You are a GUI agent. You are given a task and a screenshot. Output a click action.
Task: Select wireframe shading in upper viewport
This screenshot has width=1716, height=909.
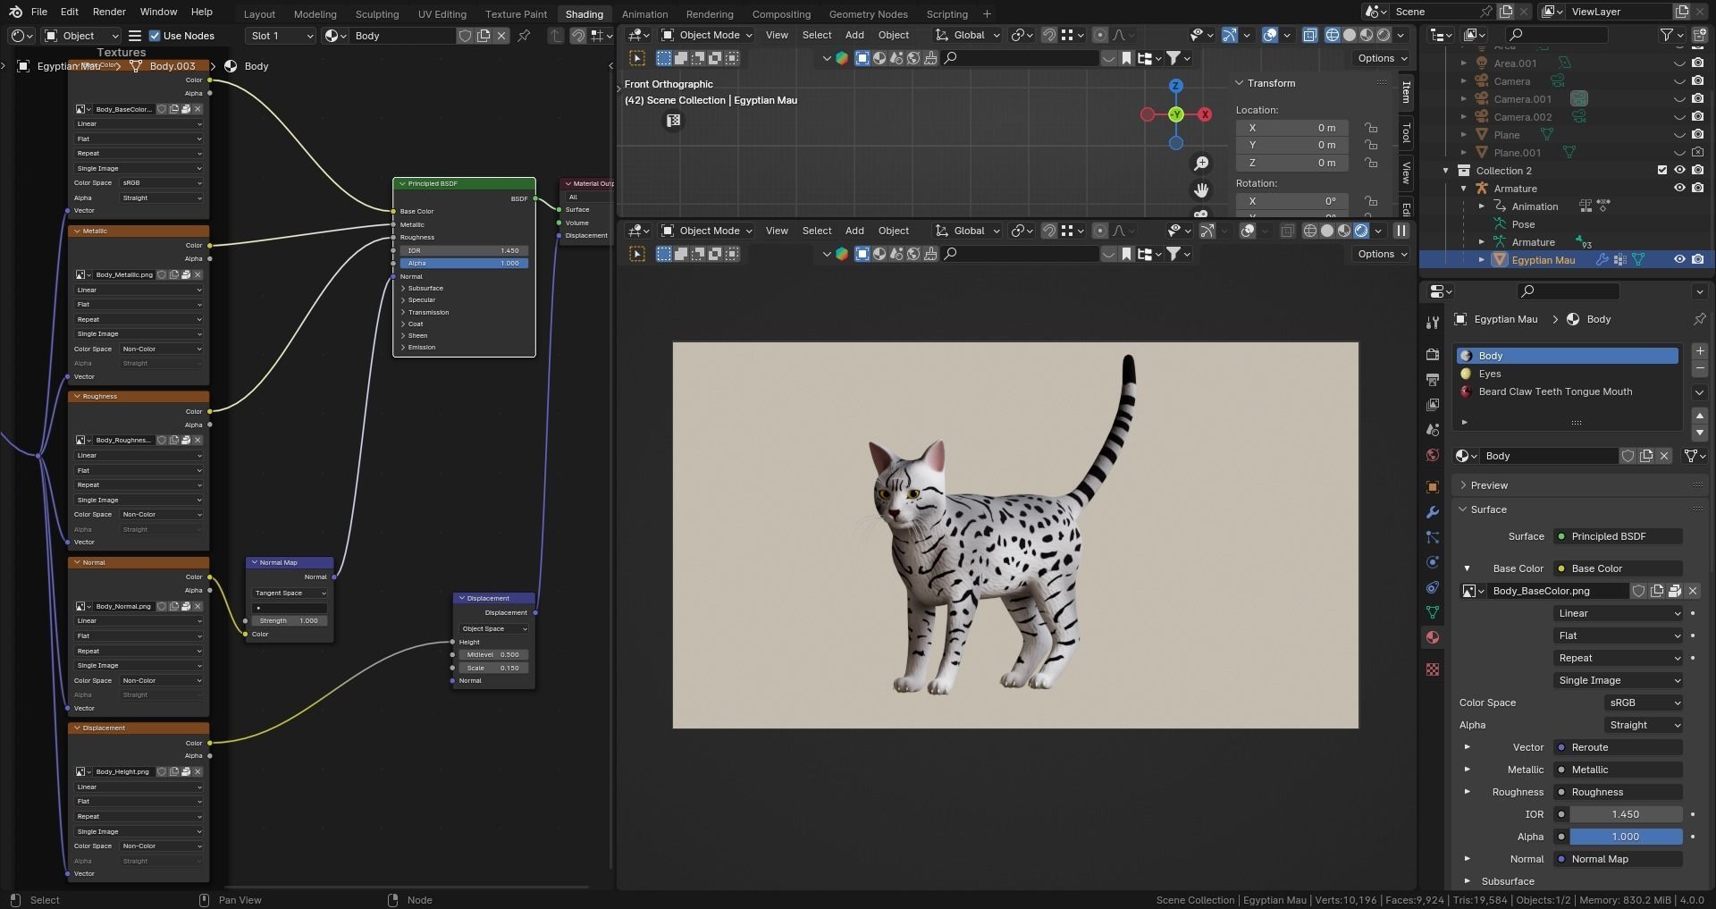pyautogui.click(x=1333, y=35)
